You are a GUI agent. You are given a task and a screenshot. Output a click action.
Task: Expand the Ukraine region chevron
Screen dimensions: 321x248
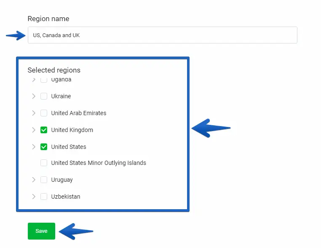click(34, 96)
